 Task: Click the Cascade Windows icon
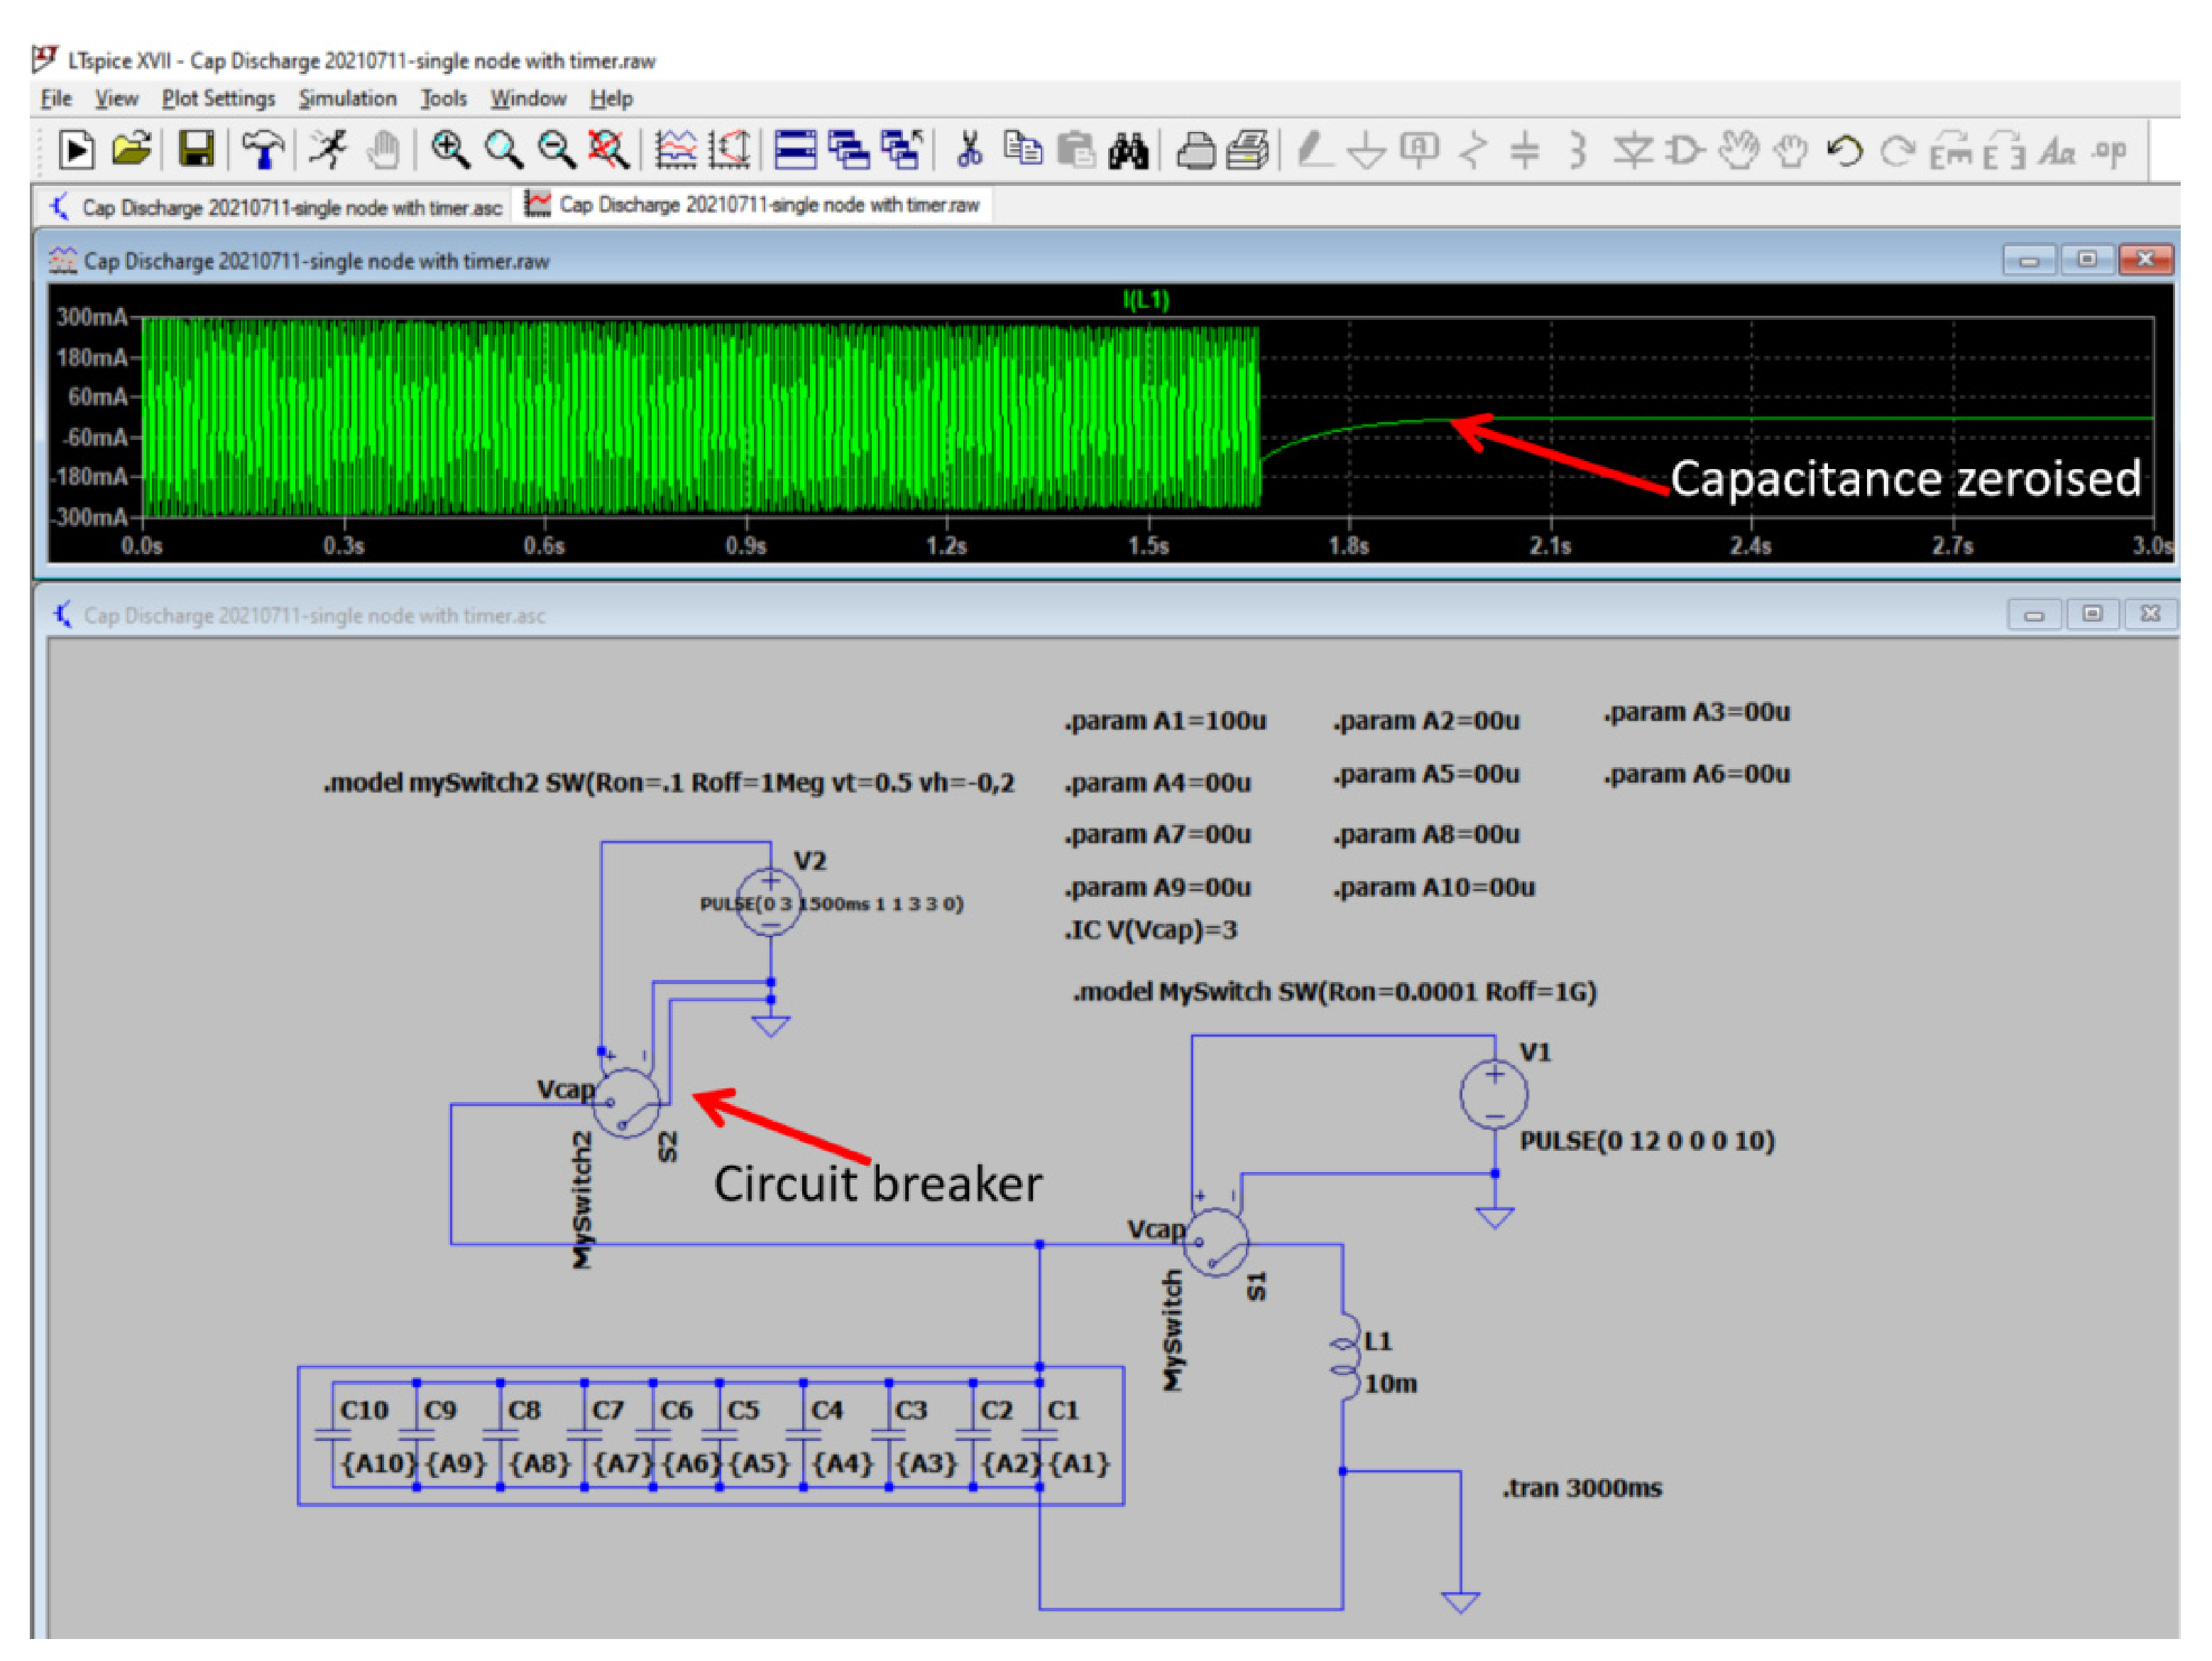849,150
